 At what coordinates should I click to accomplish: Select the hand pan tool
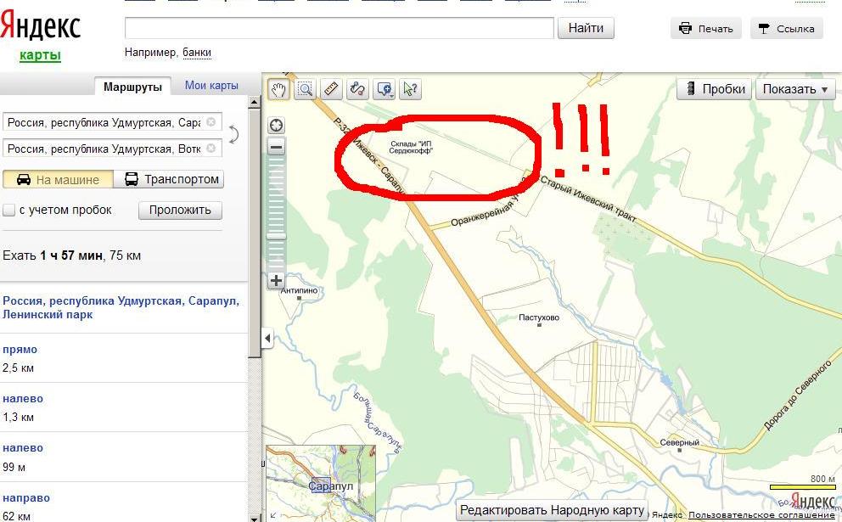[x=278, y=88]
